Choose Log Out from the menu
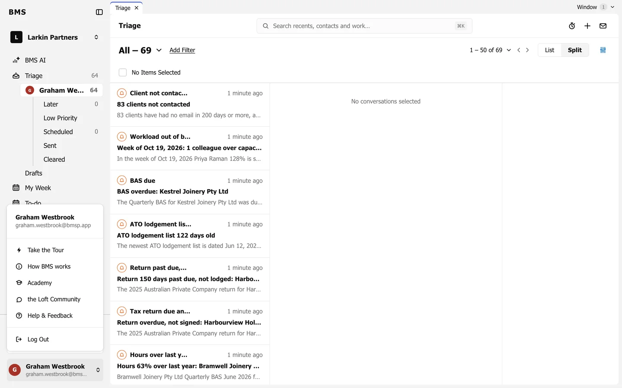Image resolution: width=622 pixels, height=388 pixels. click(55, 339)
